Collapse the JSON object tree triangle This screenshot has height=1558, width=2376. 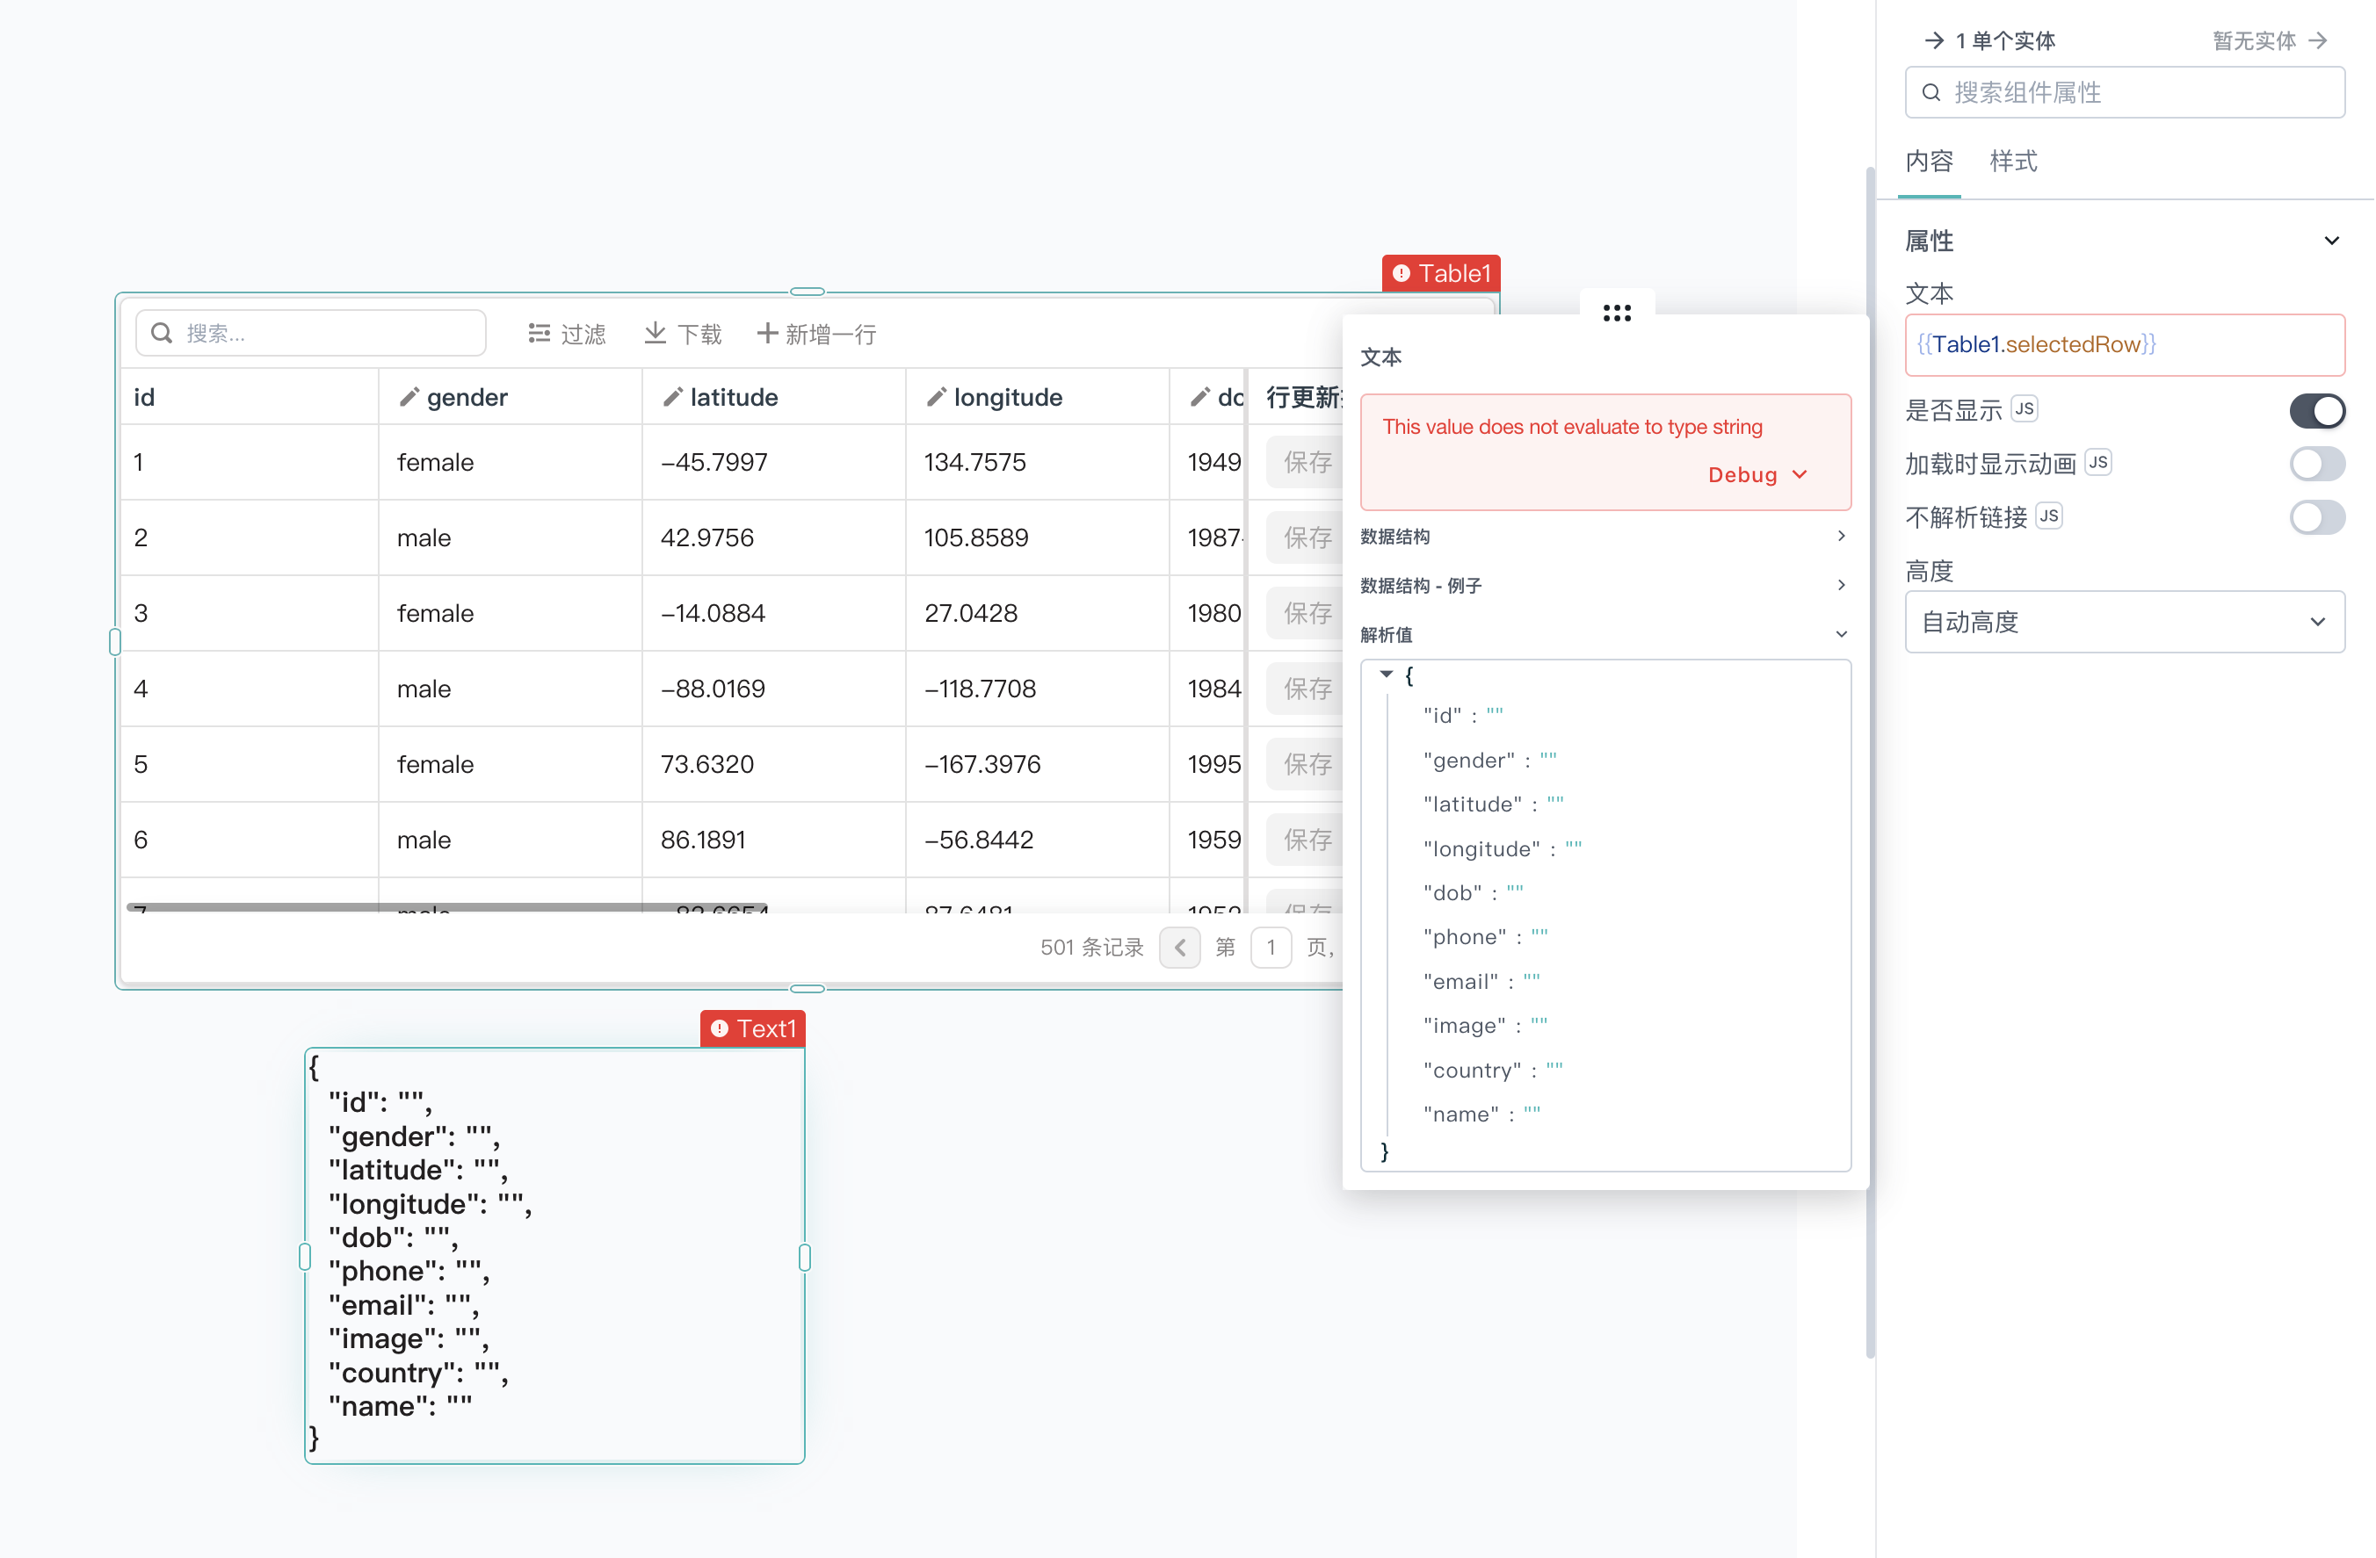[x=1387, y=674]
